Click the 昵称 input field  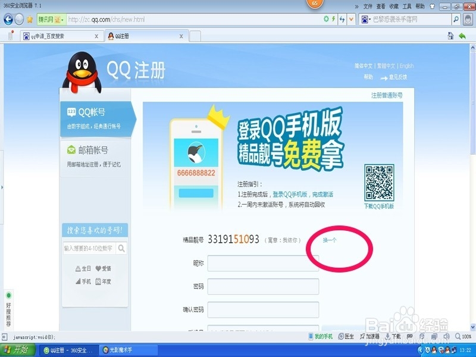coord(263,263)
